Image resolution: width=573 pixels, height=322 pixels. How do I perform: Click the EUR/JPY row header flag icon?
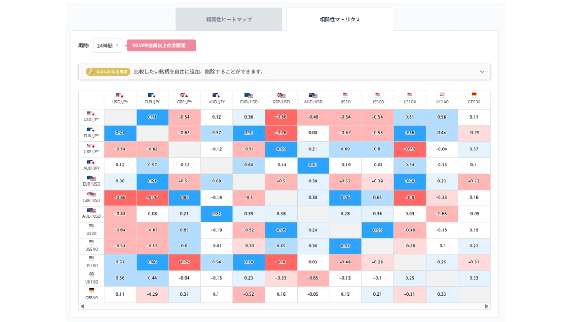[91, 130]
